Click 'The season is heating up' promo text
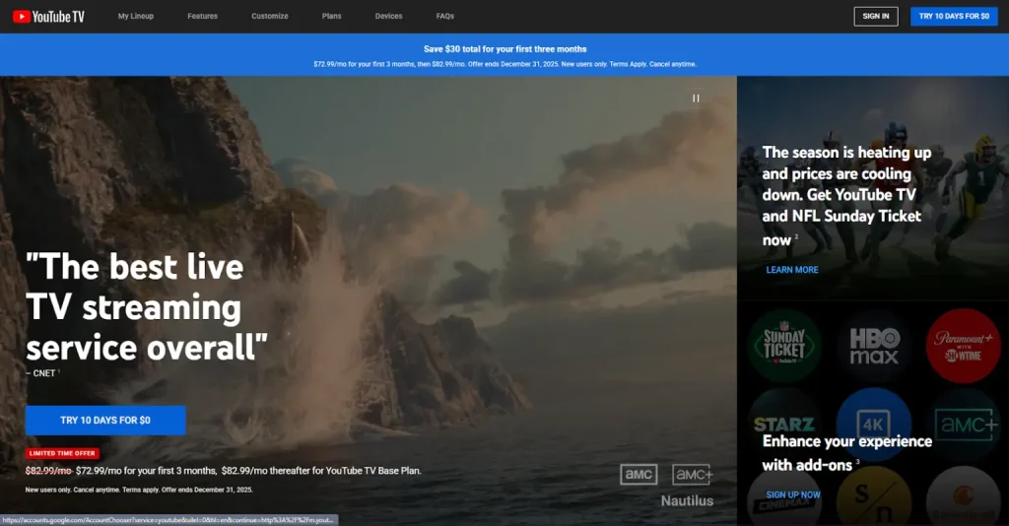 coord(846,196)
